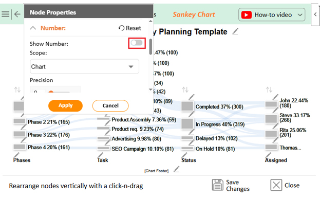This screenshot has height=198, width=320.
Task: Click the Cancel button
Action: click(x=110, y=105)
